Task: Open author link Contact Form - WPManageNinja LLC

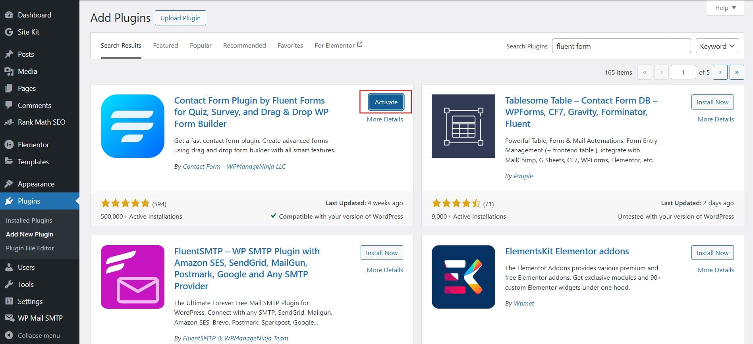Action: tap(234, 167)
